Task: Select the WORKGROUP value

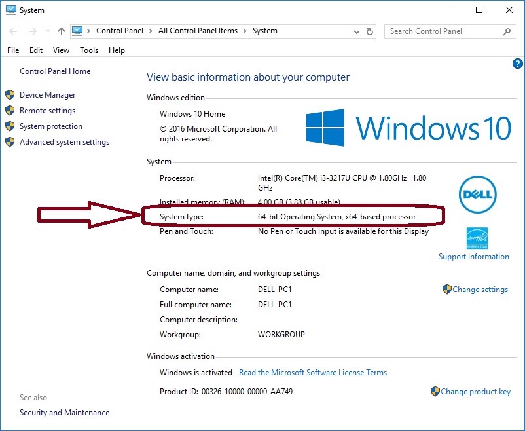Action: click(x=281, y=335)
